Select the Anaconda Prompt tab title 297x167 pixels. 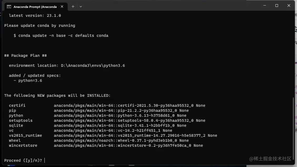click(x=35, y=7)
